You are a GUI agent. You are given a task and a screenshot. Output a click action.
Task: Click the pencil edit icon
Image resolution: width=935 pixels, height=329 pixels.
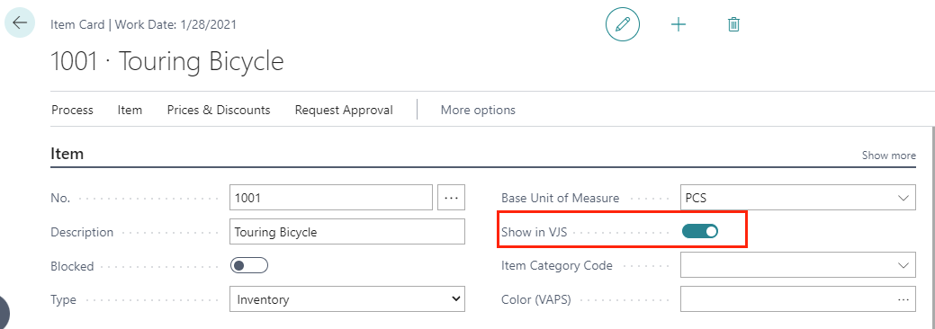point(623,24)
